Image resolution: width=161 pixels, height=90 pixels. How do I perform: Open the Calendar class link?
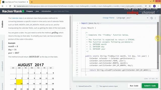point(17,18)
